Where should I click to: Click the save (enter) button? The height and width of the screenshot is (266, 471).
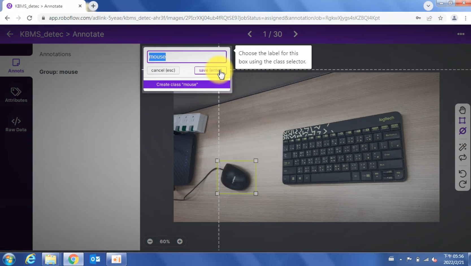click(210, 70)
